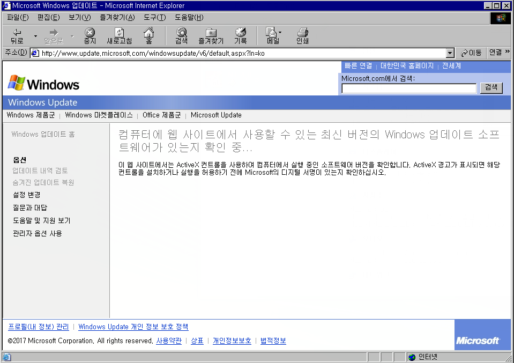The height and width of the screenshot is (363, 514).
Task: Open the 편집(E) menu
Action: [49, 17]
